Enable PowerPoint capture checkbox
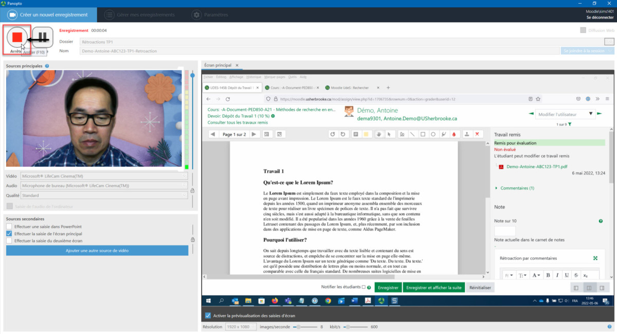Viewport: 617px width, 334px height. pyautogui.click(x=9, y=226)
